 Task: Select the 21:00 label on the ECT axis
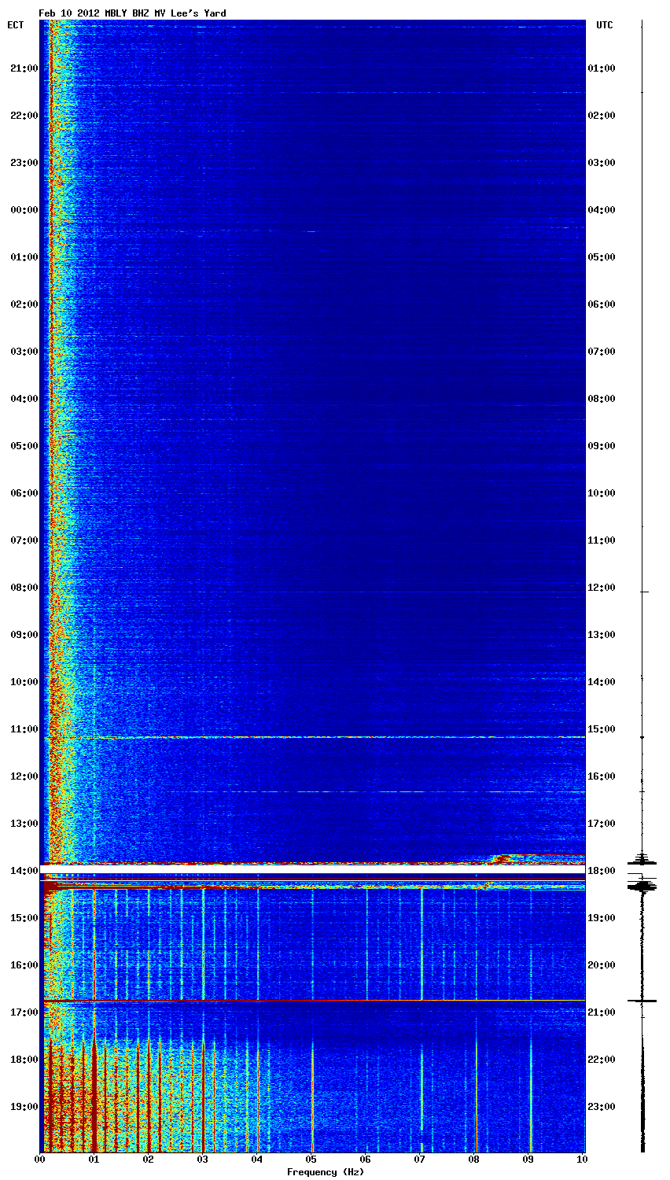(24, 68)
